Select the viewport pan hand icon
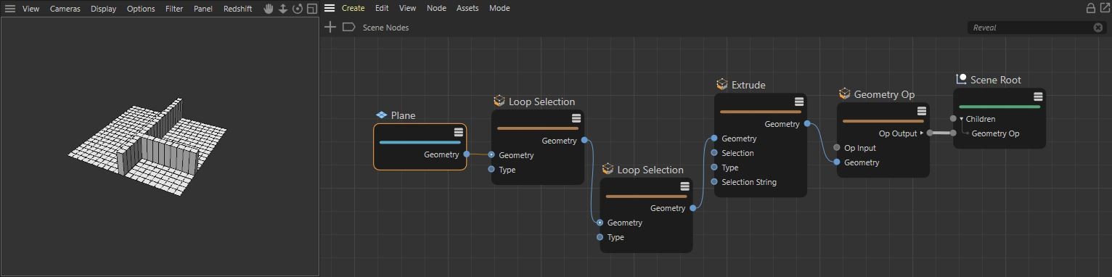Screen dimensions: 1112x277 269,9
